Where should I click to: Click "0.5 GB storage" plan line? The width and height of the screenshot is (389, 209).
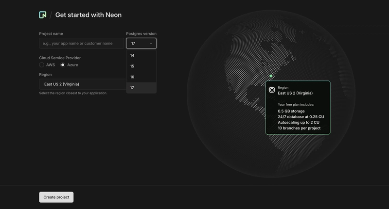(291, 111)
